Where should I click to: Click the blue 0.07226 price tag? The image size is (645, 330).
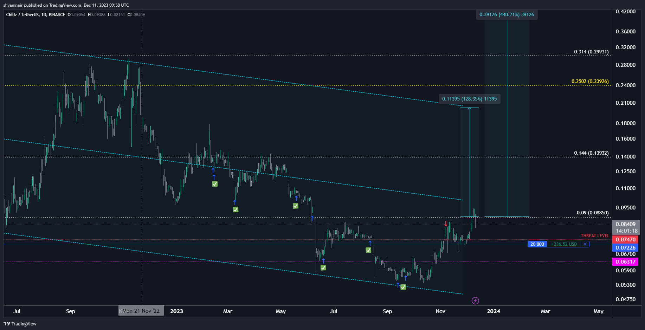coord(626,247)
